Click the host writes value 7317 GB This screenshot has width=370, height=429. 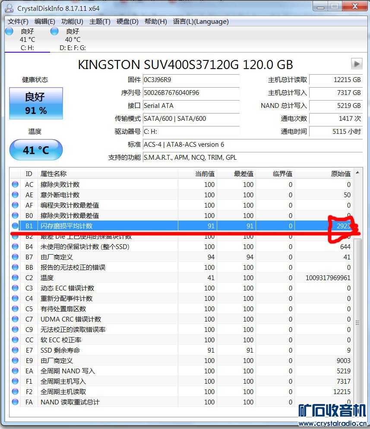(336, 93)
